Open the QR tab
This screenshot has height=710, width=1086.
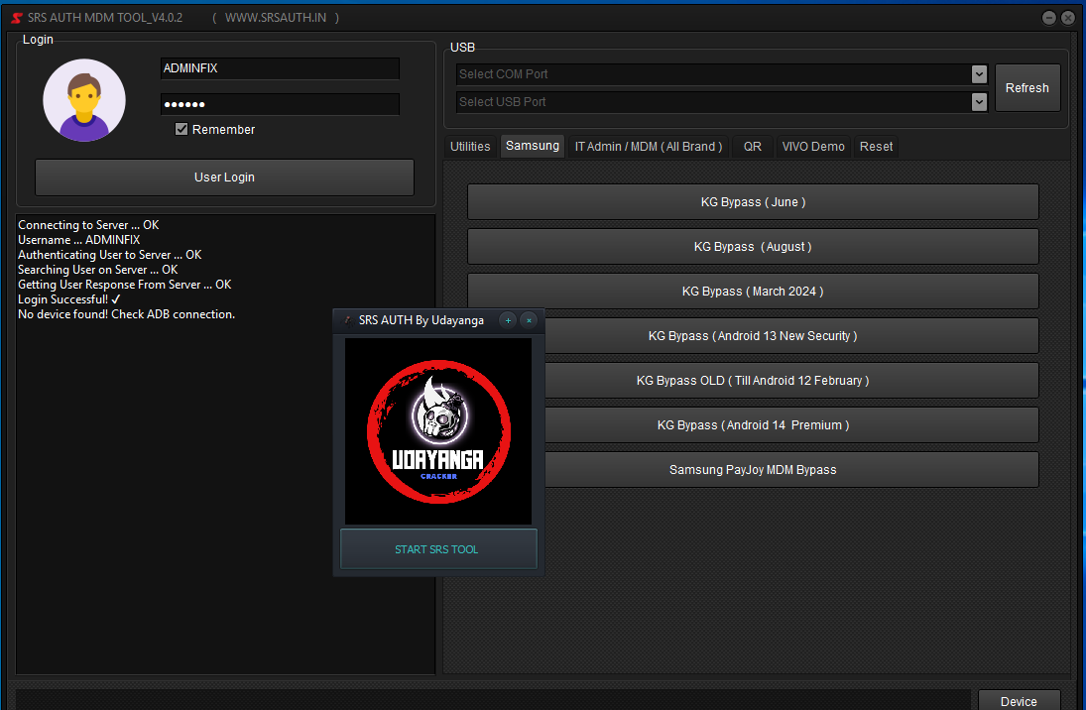pyautogui.click(x=752, y=147)
